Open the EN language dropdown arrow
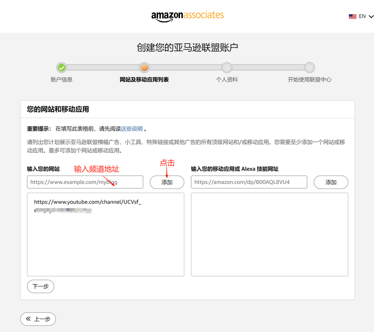374x332 pixels. pos(371,17)
